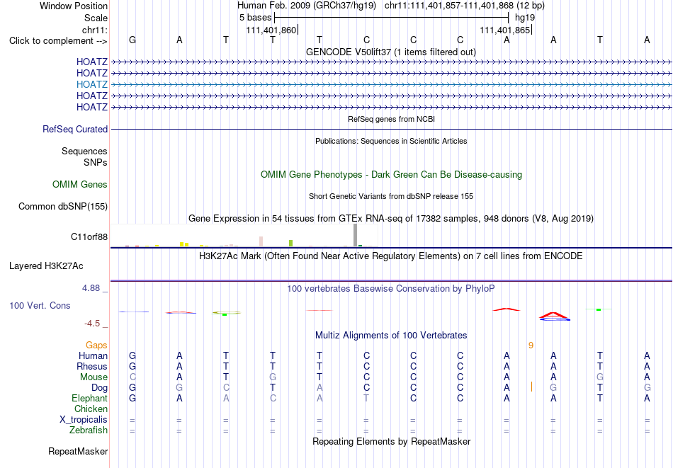Click the hg19 label beside scale bar
This screenshot has height=468, width=673.
(525, 18)
